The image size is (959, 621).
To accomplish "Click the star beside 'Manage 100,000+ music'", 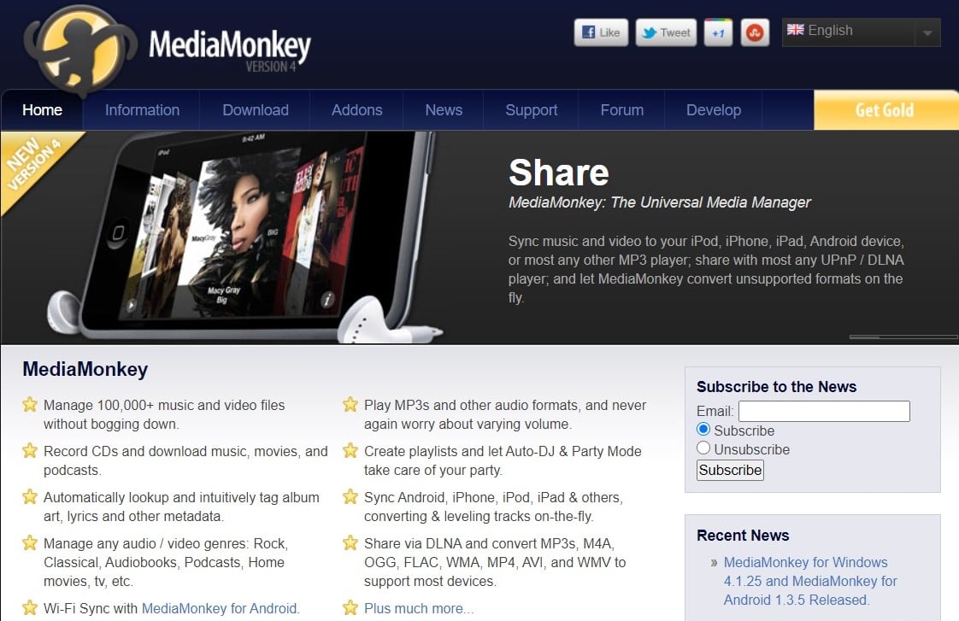I will pos(30,405).
